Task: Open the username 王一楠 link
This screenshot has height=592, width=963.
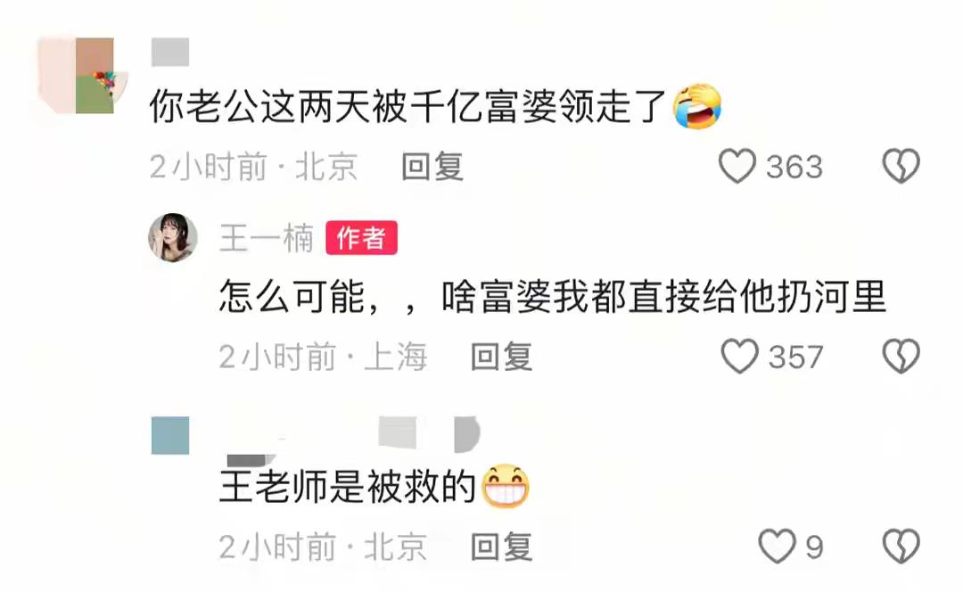Action: (x=267, y=238)
